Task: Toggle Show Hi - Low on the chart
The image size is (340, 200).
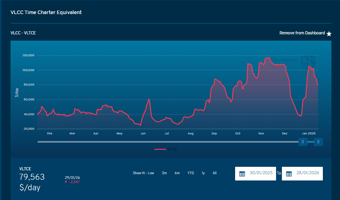Action: click(143, 173)
